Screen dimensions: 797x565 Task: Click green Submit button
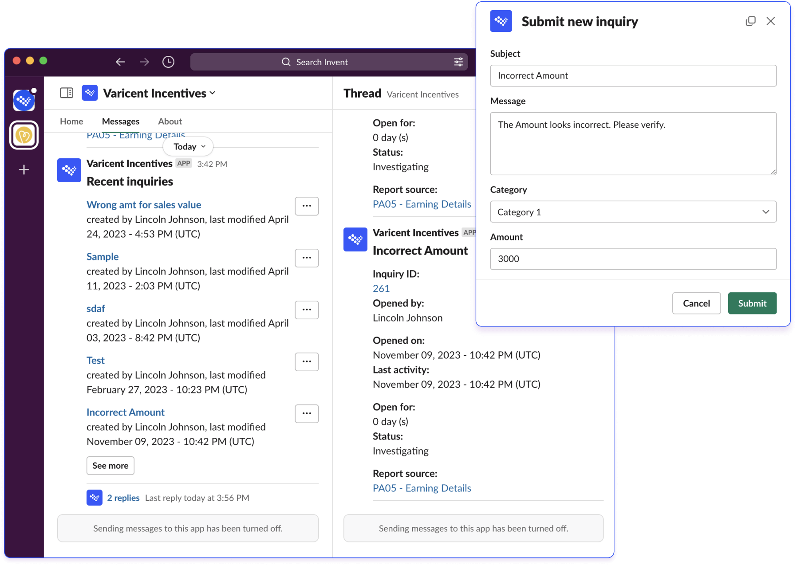click(x=752, y=303)
